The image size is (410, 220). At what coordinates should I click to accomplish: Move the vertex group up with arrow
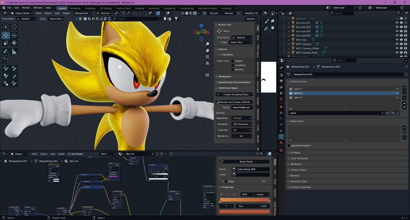coord(405,103)
